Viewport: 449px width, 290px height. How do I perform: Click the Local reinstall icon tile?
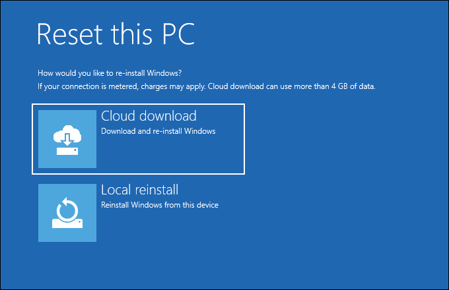pos(67,213)
